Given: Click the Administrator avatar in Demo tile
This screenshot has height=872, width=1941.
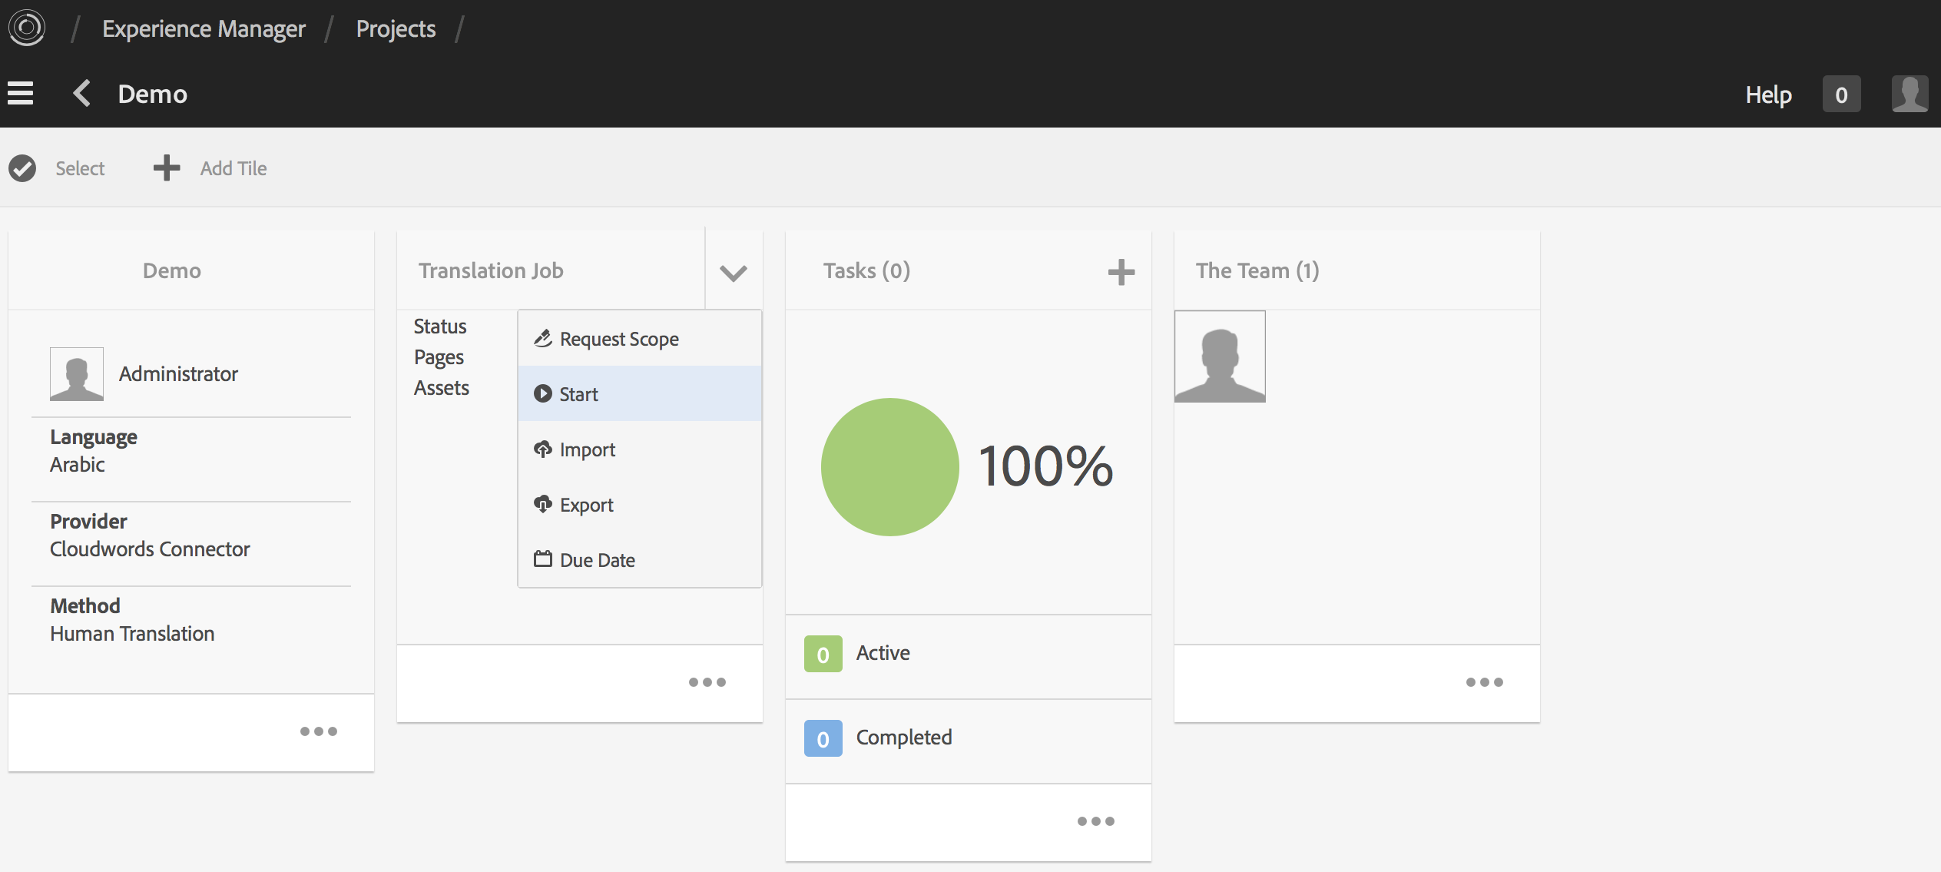Looking at the screenshot, I should [x=77, y=374].
